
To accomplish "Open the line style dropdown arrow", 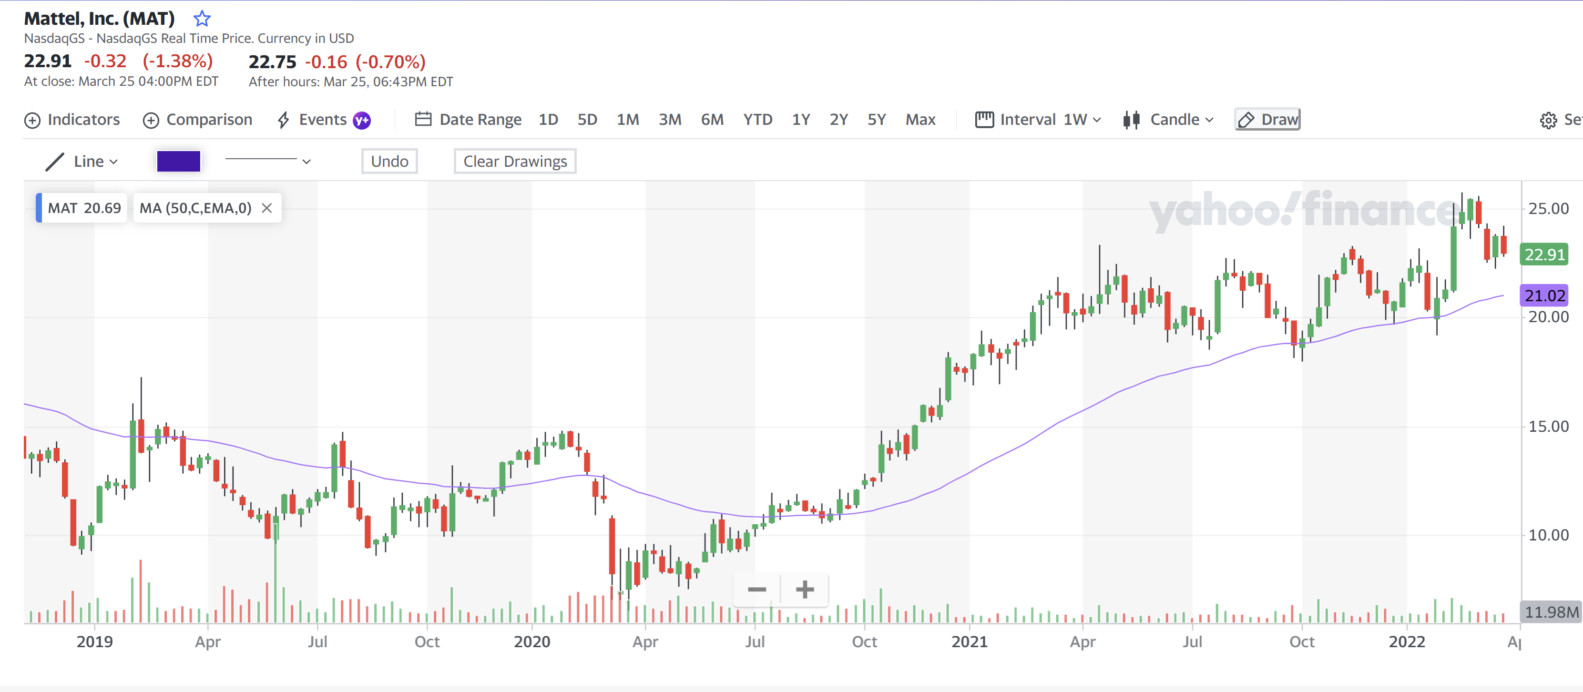I will 306,162.
